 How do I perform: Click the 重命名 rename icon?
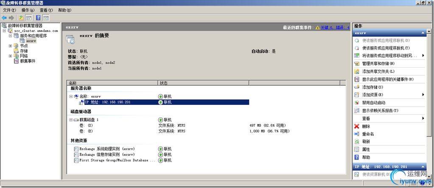(357, 134)
